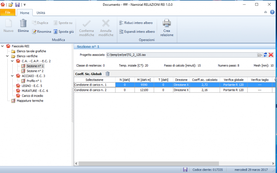277x173 pixels.
Task: Click Espandi intero albero
Action: pyautogui.click(x=137, y=32)
